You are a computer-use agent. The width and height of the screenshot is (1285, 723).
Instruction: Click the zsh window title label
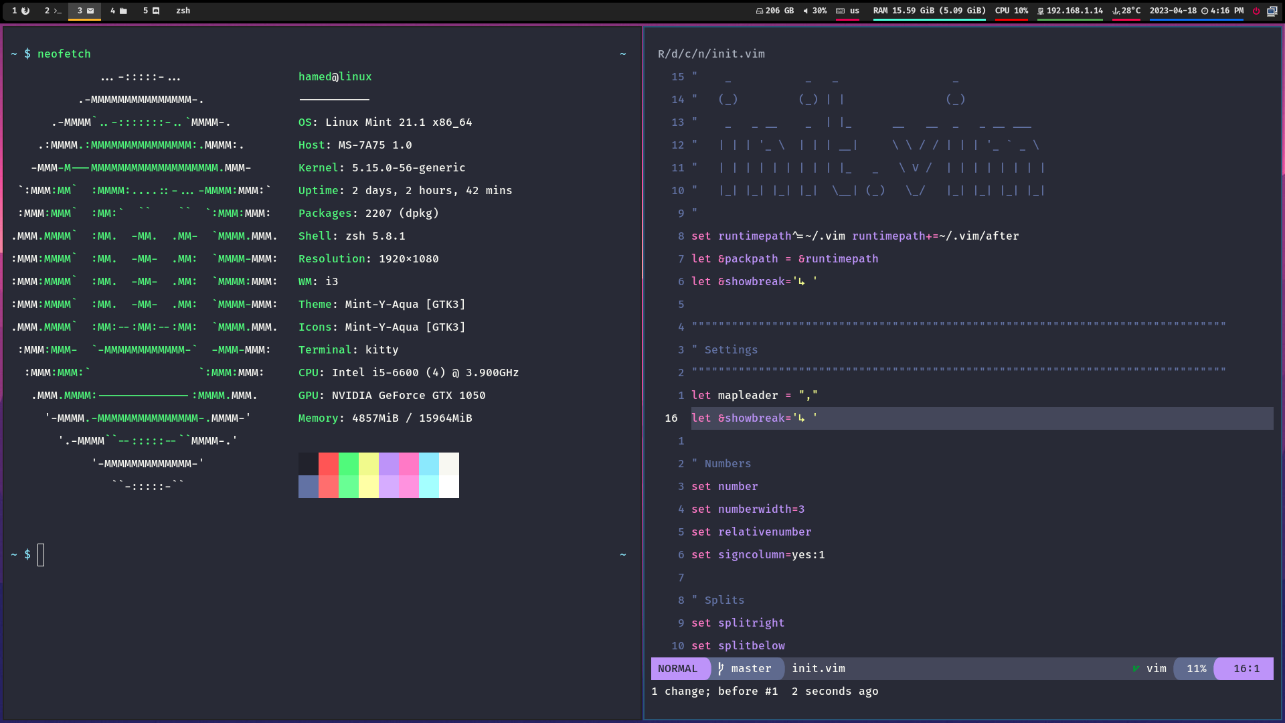(x=183, y=11)
